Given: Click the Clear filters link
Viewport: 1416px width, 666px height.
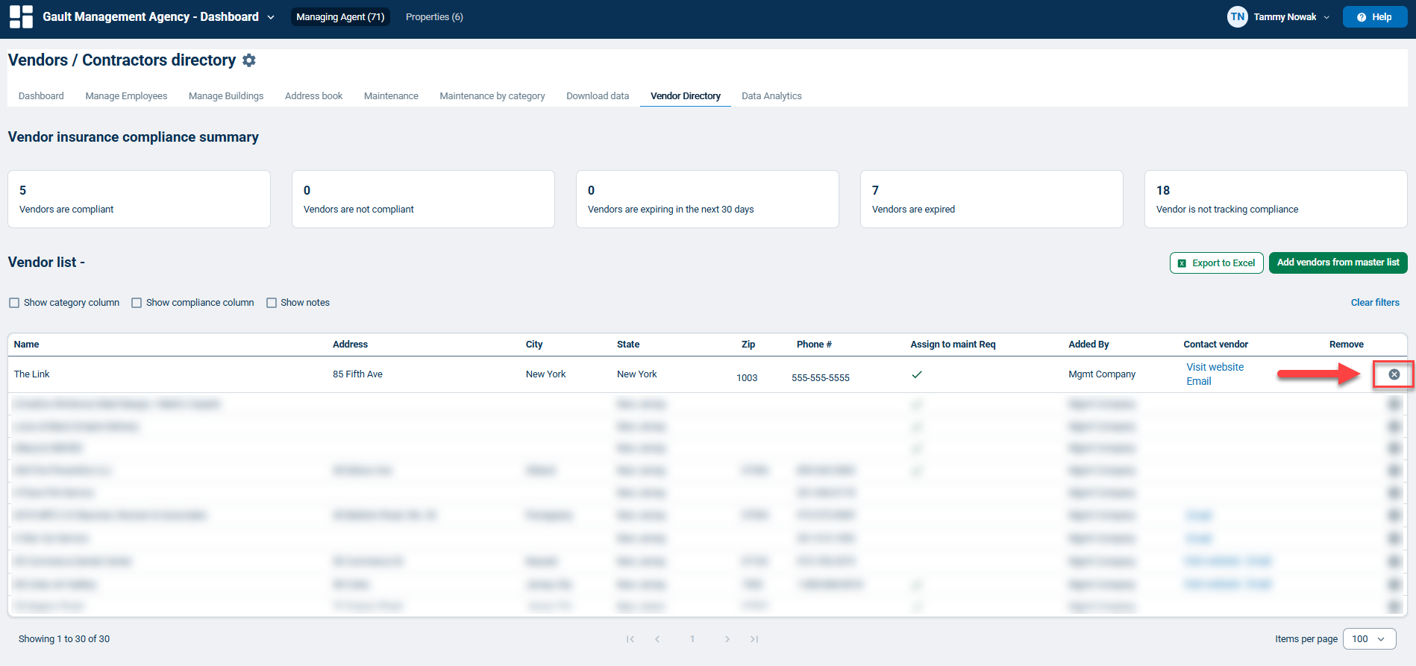Looking at the screenshot, I should (x=1375, y=303).
